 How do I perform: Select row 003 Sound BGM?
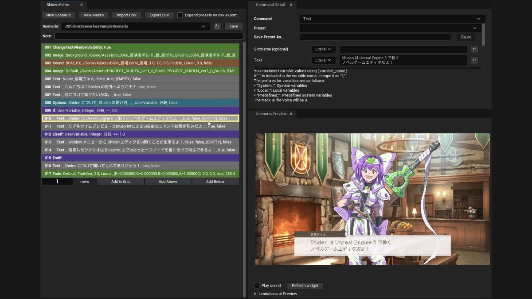pos(141,63)
